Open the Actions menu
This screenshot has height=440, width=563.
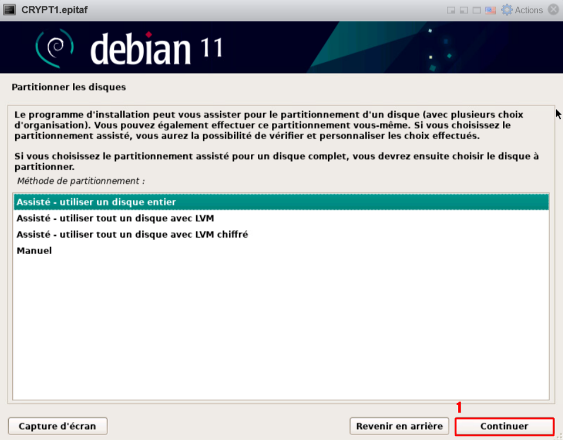(528, 10)
